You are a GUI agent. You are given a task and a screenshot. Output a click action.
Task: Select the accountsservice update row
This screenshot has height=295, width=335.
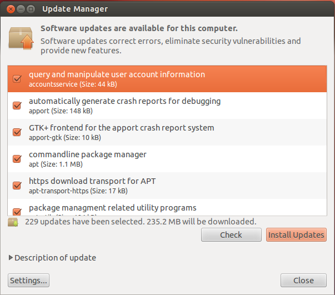click(x=167, y=79)
